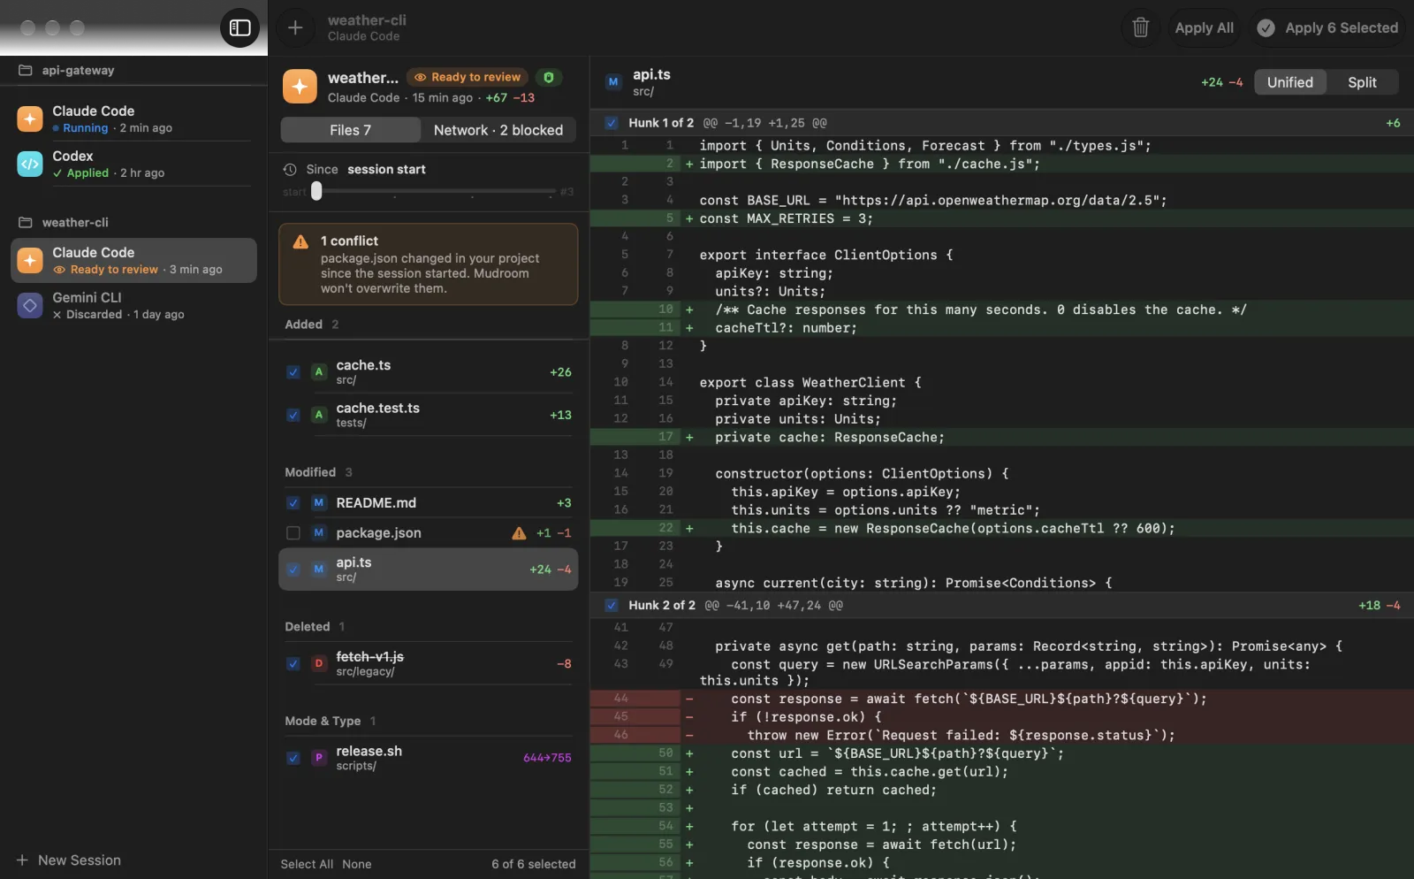The image size is (1414, 879).
Task: Click the plus icon next to weather-cli title
Action: tap(295, 27)
